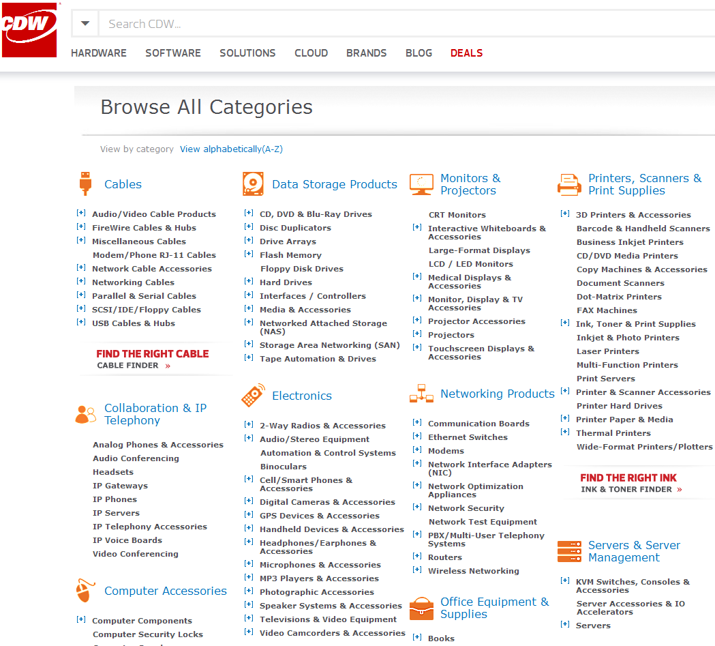Click the Search CDW input field
The height and width of the screenshot is (646, 715).
402,24
